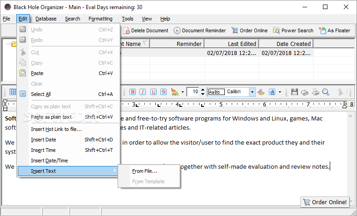
Task: Click the Select All icon in menu
Action: click(23, 94)
